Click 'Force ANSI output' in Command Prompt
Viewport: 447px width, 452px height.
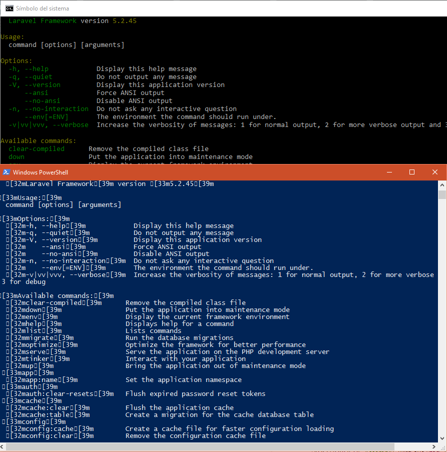[131, 93]
